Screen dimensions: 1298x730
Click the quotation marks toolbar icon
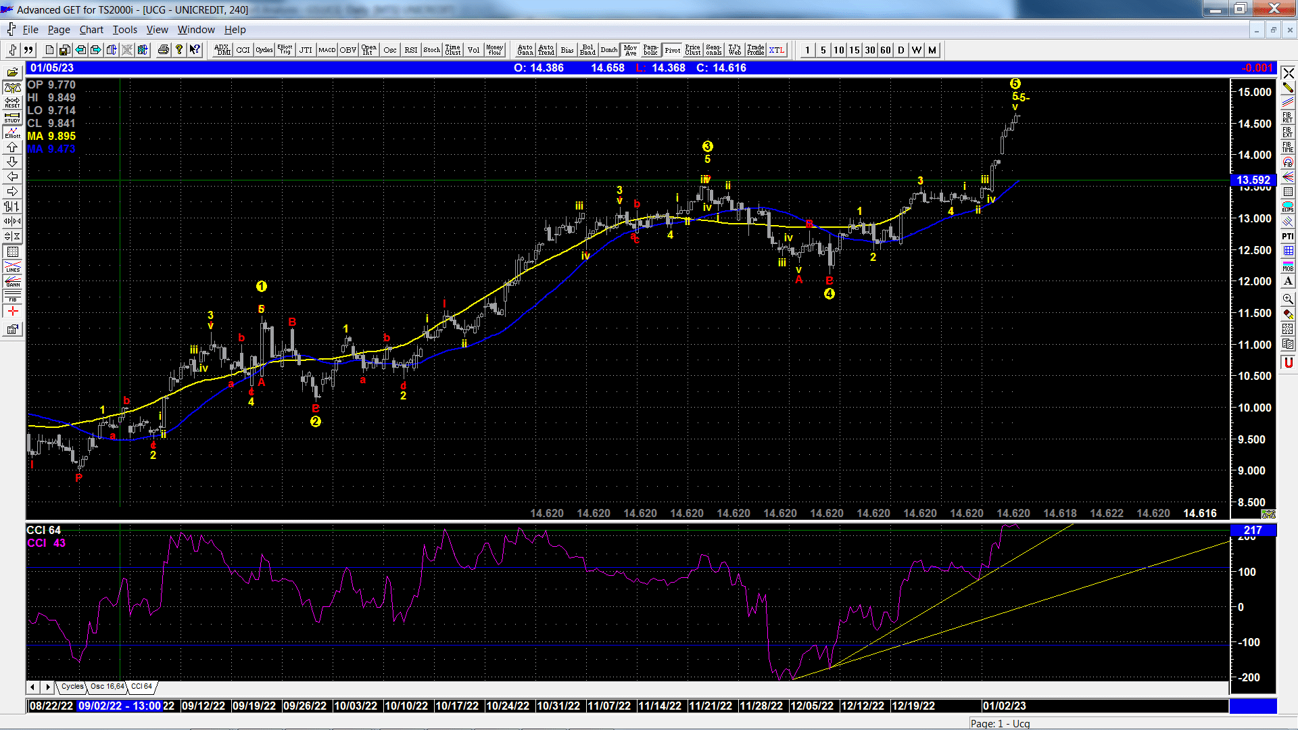[x=28, y=50]
